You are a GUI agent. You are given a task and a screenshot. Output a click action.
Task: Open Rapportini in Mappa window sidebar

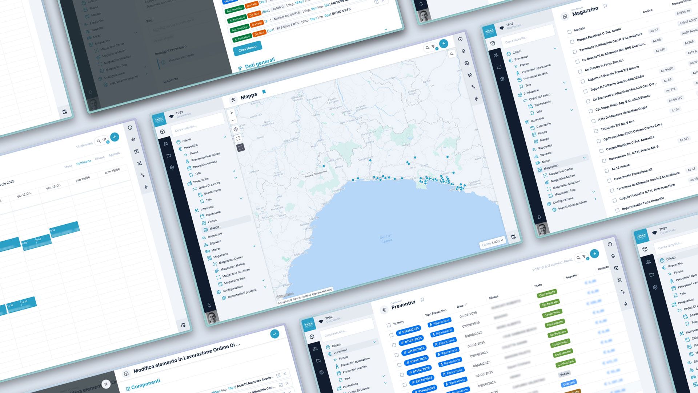pos(214,235)
